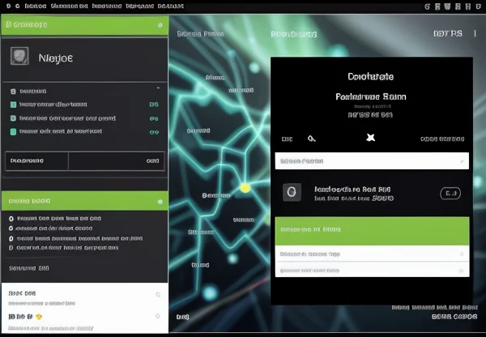
Task: Click the white star-shaped icon in the black dialog
Action: click(370, 138)
